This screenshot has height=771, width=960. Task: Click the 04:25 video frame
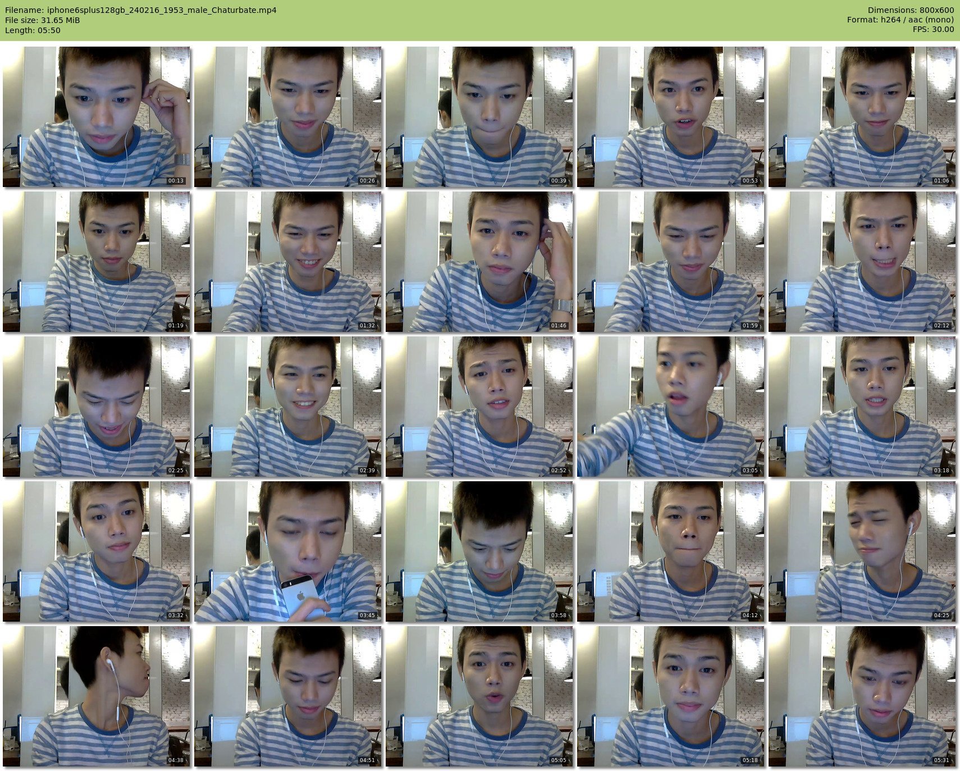pos(862,551)
